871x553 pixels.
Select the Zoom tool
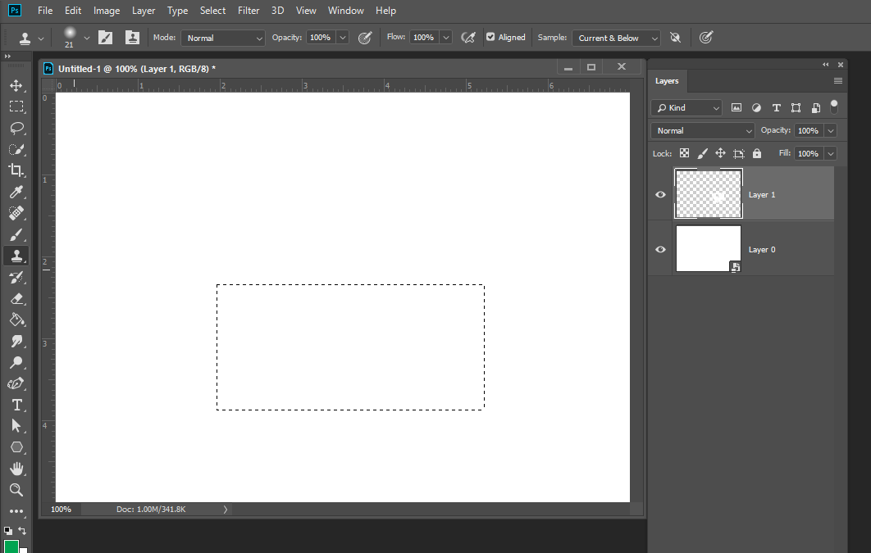point(16,490)
